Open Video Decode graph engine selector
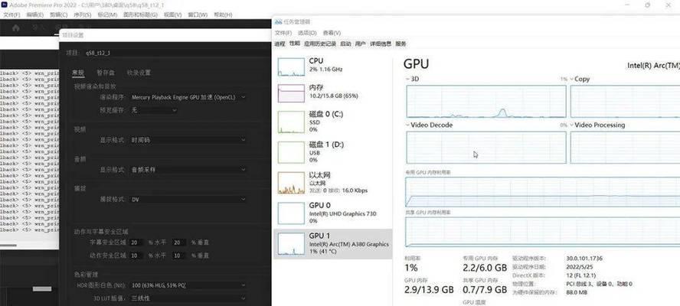This screenshot has height=306, width=680. point(429,125)
